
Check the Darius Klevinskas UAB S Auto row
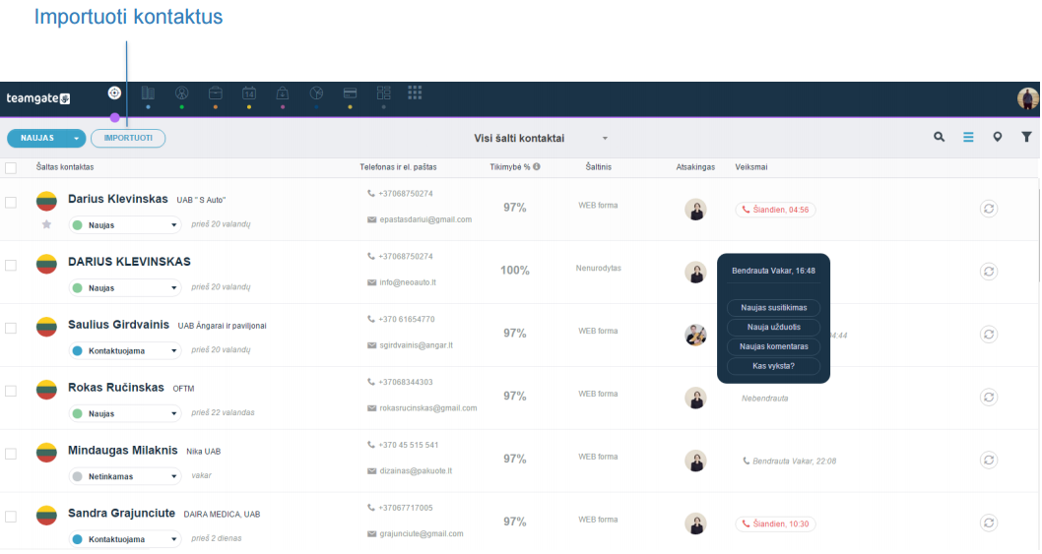tap(11, 203)
